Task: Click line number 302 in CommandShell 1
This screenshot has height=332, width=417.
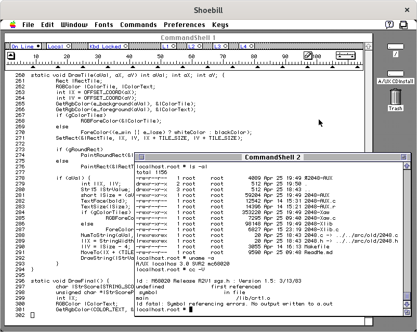Action: tap(20, 315)
